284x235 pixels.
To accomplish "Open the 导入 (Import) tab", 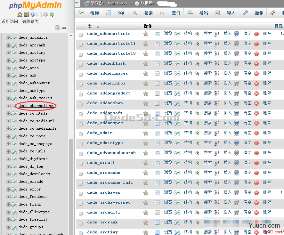I will [x=225, y=13].
